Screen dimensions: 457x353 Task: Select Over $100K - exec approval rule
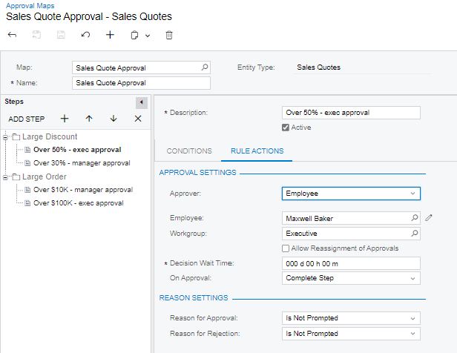pos(79,203)
